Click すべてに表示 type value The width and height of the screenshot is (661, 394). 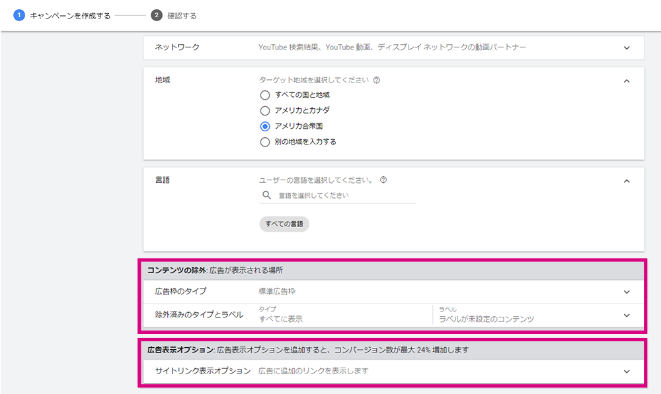pyautogui.click(x=281, y=319)
